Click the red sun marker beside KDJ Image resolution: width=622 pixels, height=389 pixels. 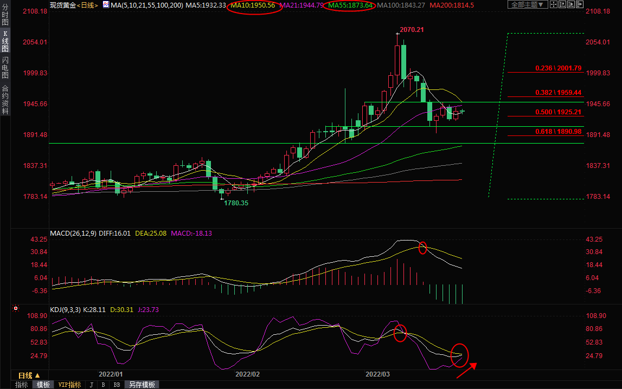pyautogui.click(x=16, y=309)
